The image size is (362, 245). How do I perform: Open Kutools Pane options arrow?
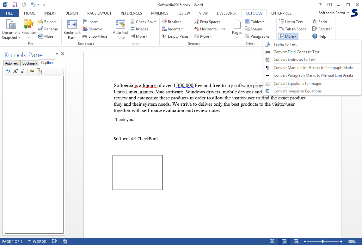click(x=57, y=54)
